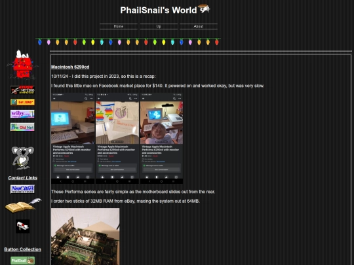354x265 pixels.
Task: Click the mailbox email icon
Action: 22,226
